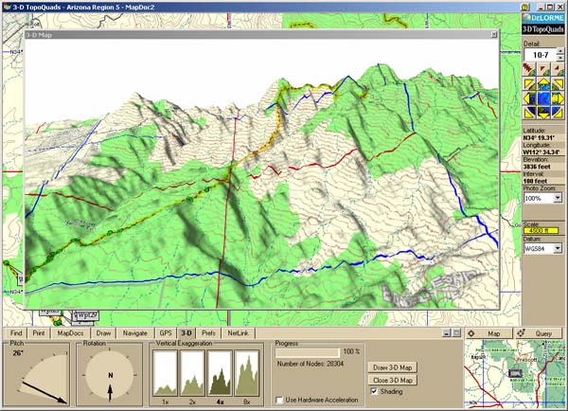Pan the map northwest with the diagonal arrow
Viewport: 568px width, 411px height.
coord(529,84)
